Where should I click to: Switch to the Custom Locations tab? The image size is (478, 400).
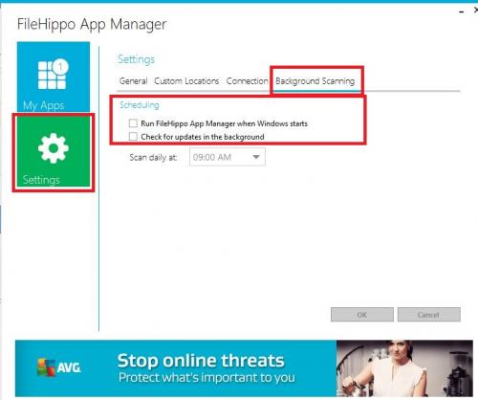(186, 81)
